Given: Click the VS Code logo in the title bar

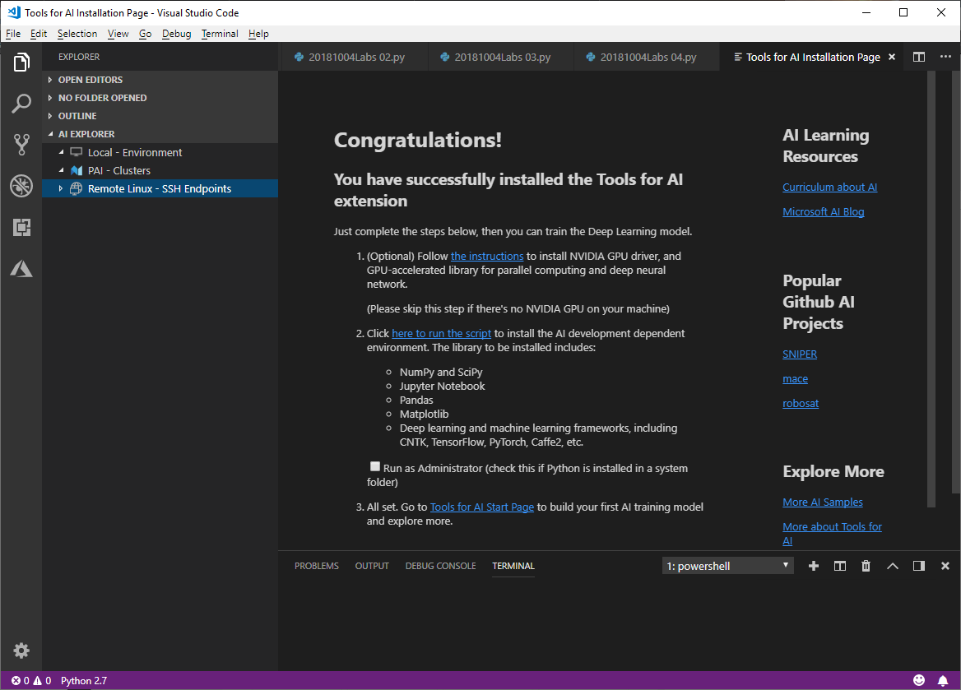Looking at the screenshot, I should pyautogui.click(x=13, y=12).
